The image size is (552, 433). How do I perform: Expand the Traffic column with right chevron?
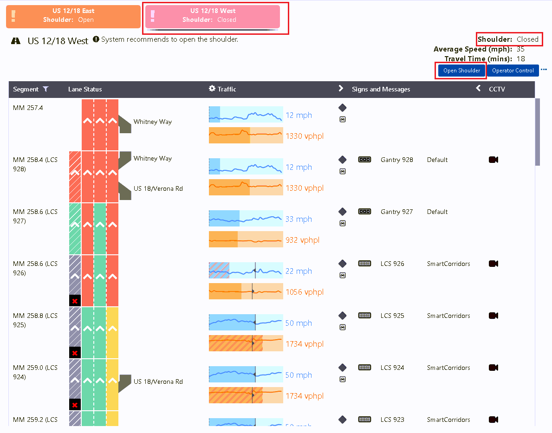click(340, 88)
